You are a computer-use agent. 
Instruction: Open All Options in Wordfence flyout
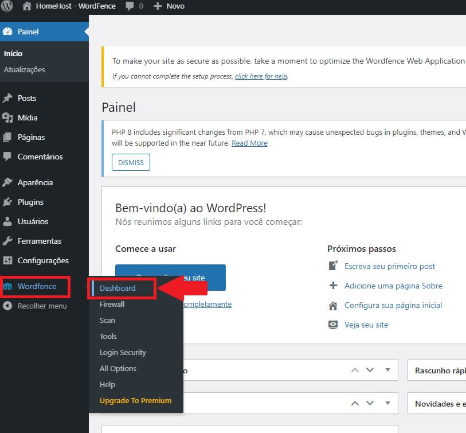pos(118,368)
